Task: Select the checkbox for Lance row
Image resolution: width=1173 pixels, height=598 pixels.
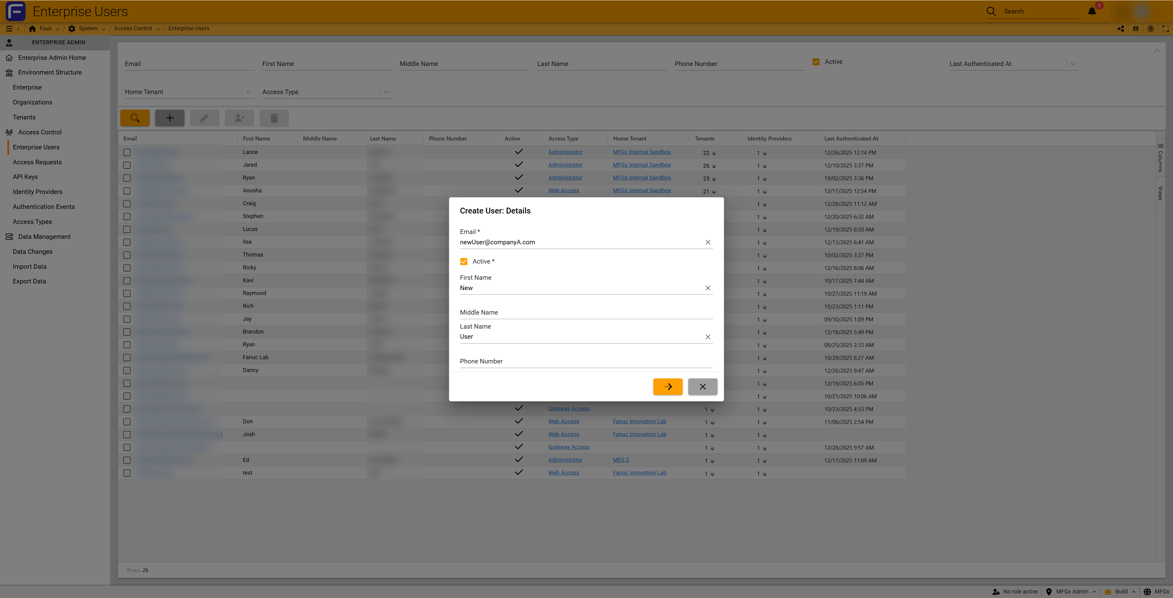Action: pyautogui.click(x=127, y=153)
